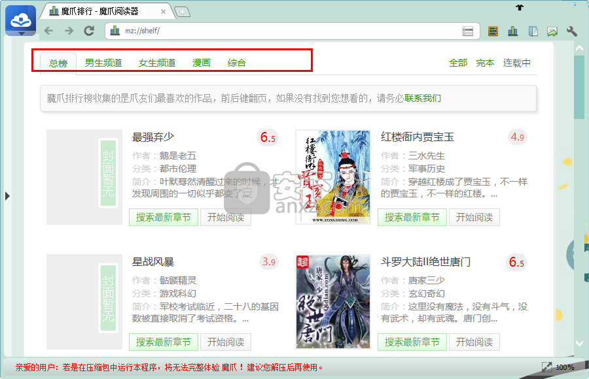Image resolution: width=589 pixels, height=379 pixels.
Task: Open the placeholder cover of 星战风暴
Action: click(84, 302)
